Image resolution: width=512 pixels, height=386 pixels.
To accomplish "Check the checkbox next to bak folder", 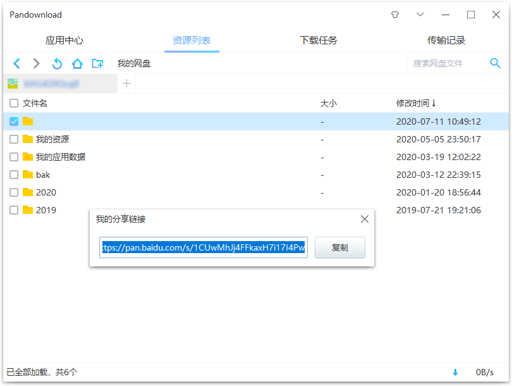I will tap(14, 175).
